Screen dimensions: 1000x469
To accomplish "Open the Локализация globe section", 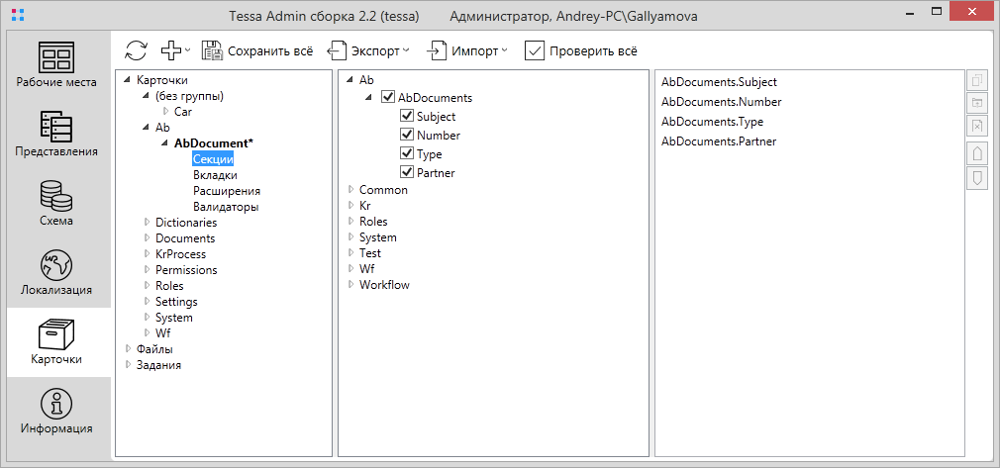I will [56, 272].
